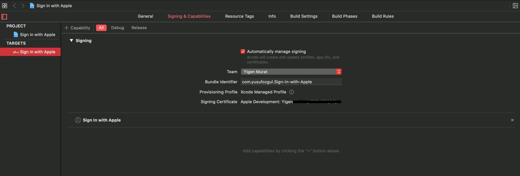Collapse the Signing section triangle

click(x=71, y=41)
